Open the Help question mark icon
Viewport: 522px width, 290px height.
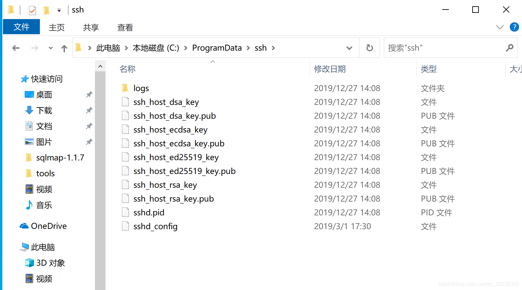tap(514, 27)
